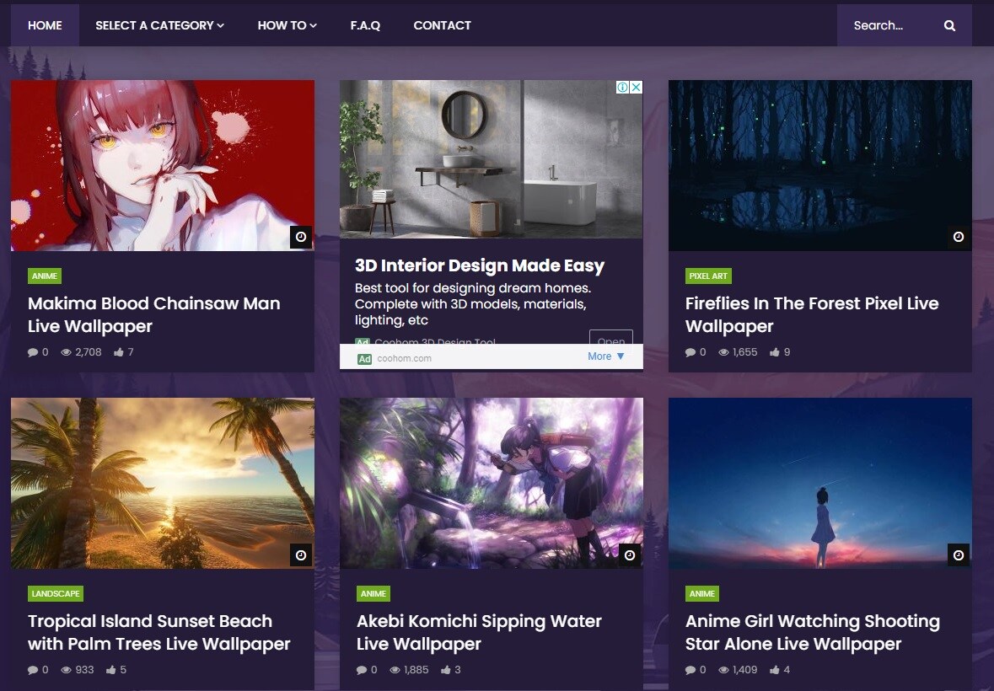
Task: Open the sunset beach palm trees thumbnail
Action: tap(162, 483)
